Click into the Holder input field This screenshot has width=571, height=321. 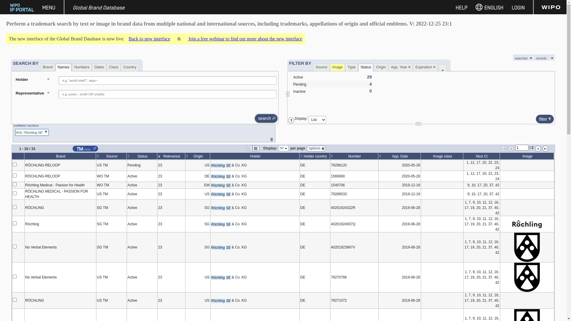tap(167, 81)
